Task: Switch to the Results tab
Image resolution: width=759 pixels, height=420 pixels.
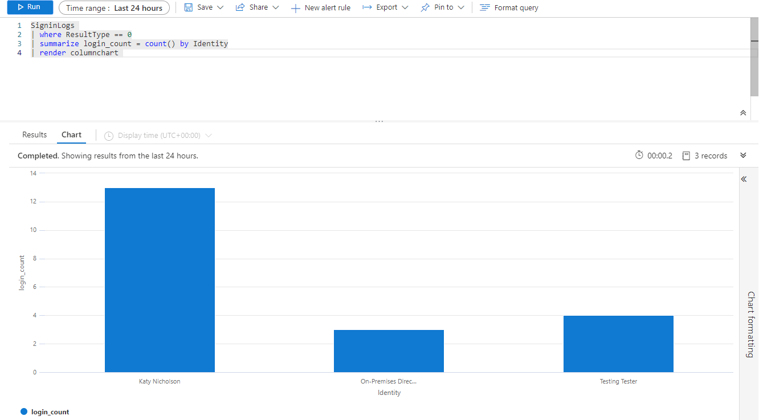Action: pos(34,135)
